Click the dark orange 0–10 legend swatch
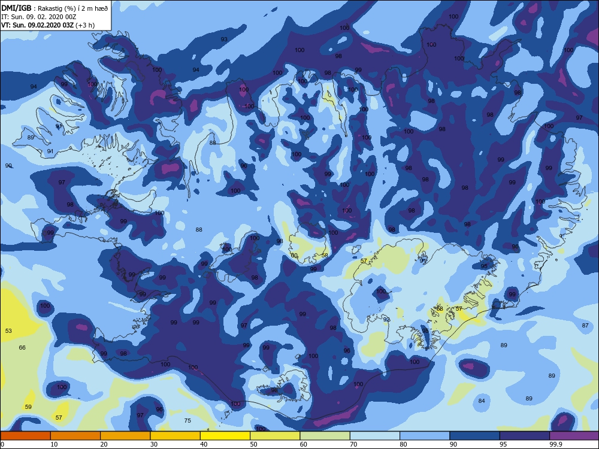This screenshot has height=449, width=599. tap(25, 436)
